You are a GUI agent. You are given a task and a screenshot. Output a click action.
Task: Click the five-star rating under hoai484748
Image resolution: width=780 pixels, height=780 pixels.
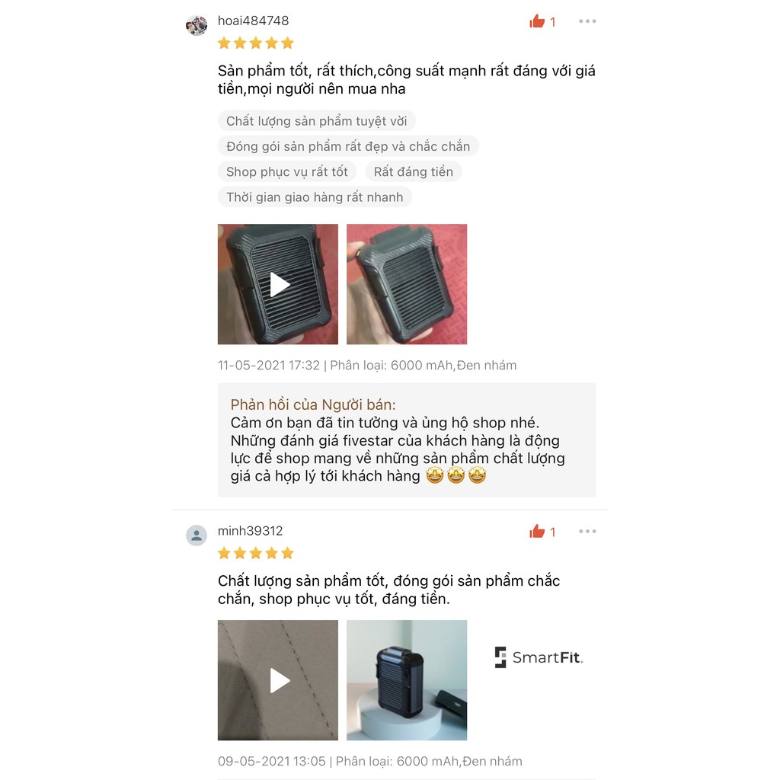click(x=256, y=43)
